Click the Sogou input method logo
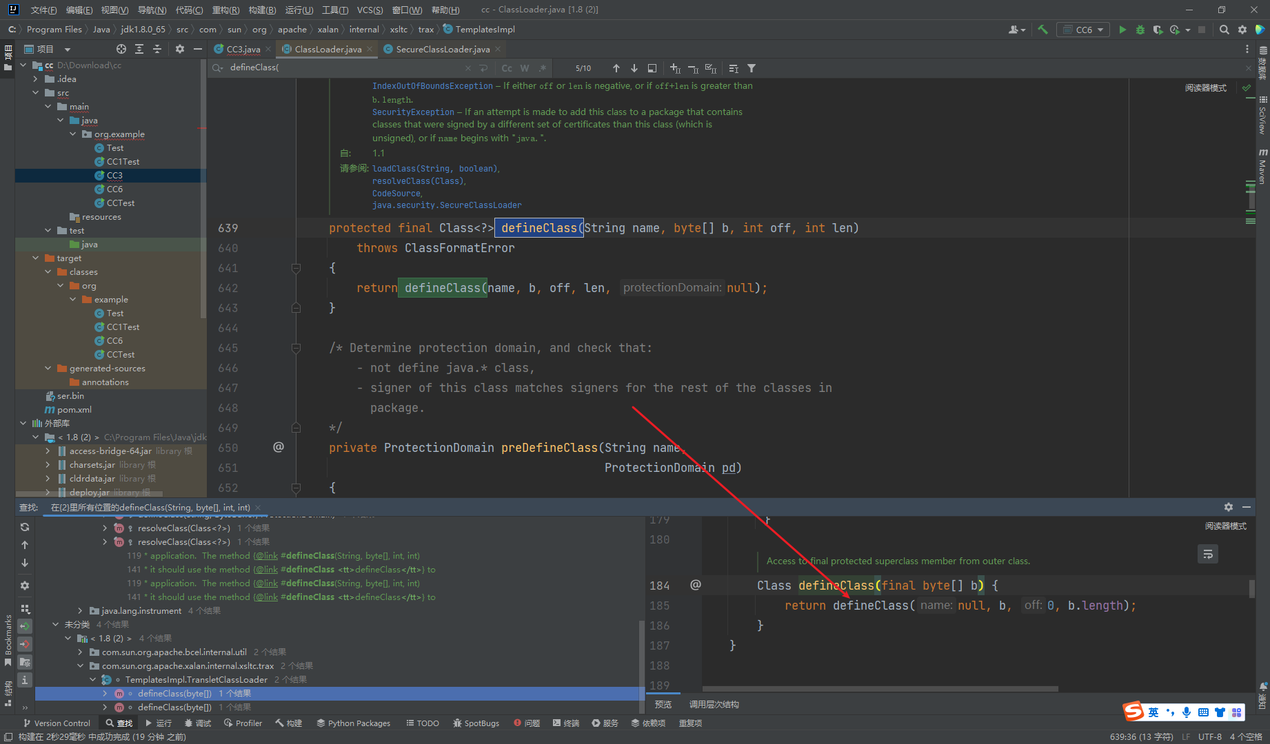This screenshot has height=744, width=1270. 1134,712
